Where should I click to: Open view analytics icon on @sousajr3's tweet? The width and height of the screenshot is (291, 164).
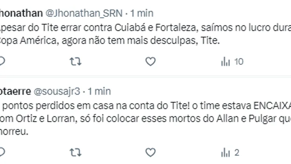[225, 152]
